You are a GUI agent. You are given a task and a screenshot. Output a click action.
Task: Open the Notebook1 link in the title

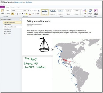pos(18,2)
